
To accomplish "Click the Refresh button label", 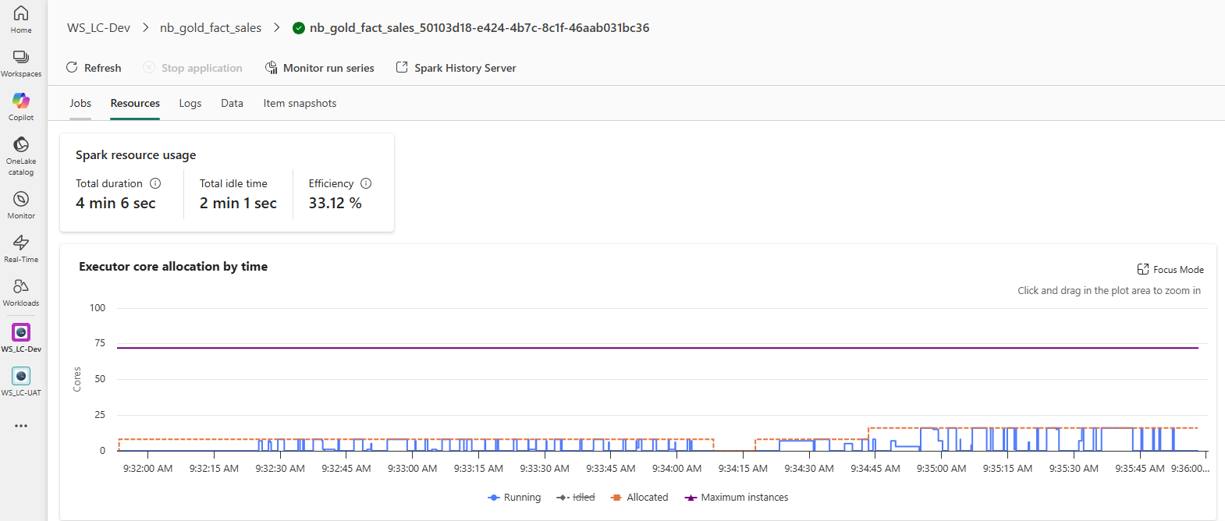I will 103,68.
